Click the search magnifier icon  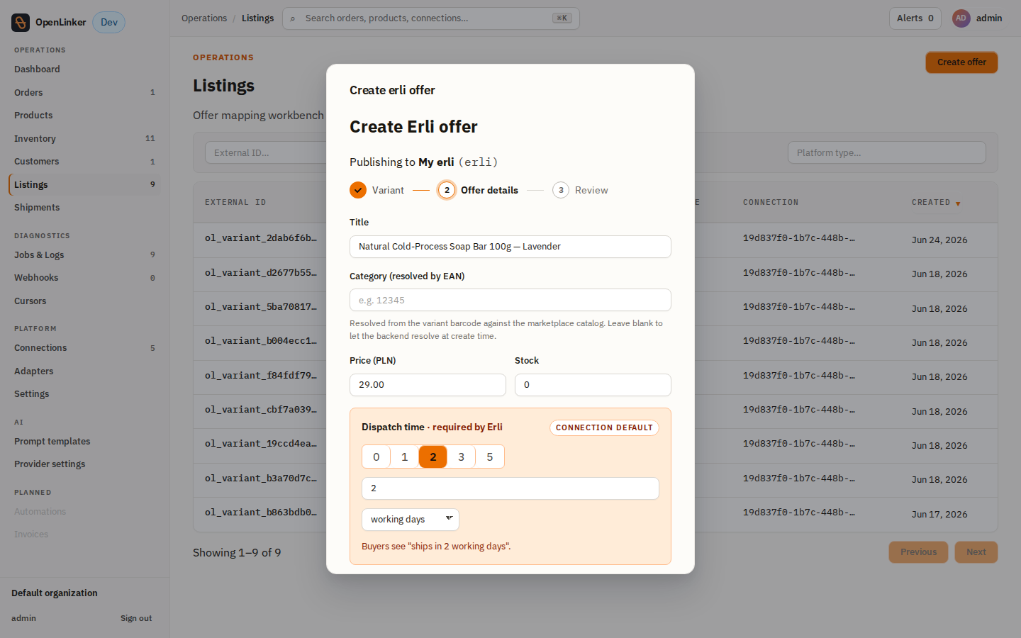(x=293, y=18)
